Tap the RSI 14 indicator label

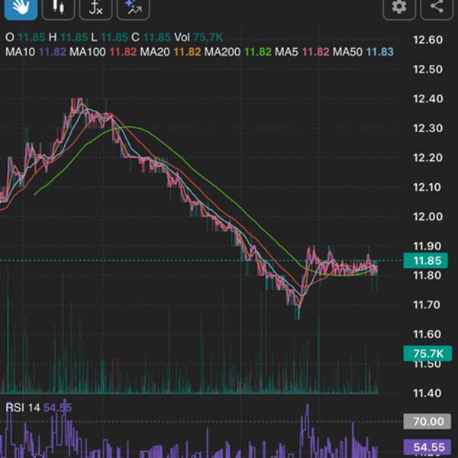click(x=39, y=408)
